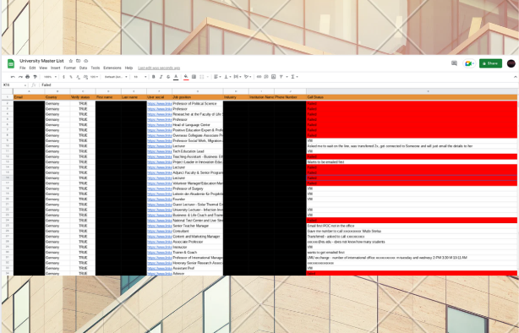519x333 pixels.
Task: Click the formula bar showing Failed
Action: point(278,85)
